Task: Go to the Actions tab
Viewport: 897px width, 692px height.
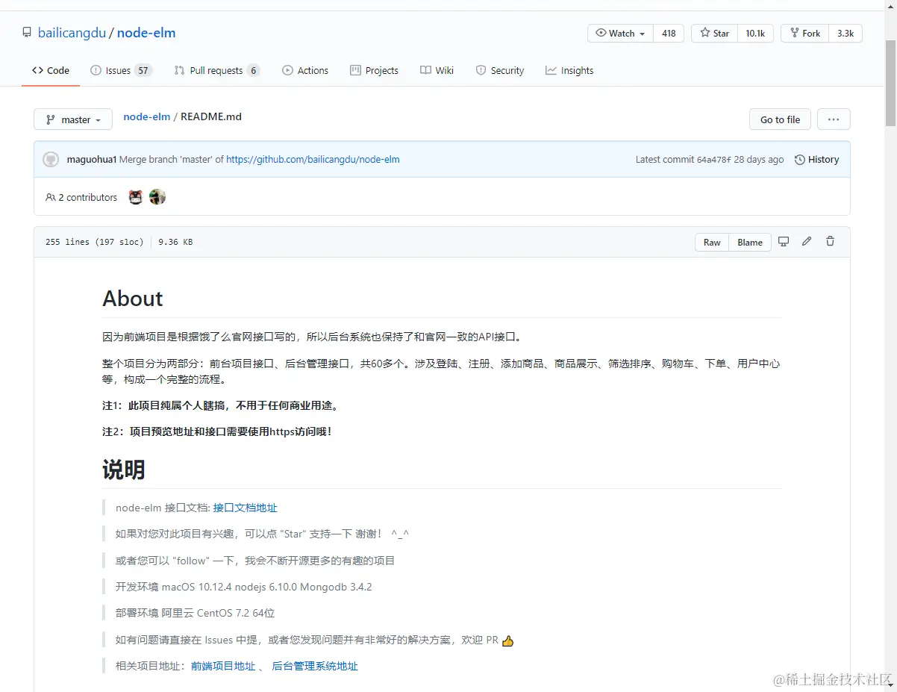Action: point(305,70)
